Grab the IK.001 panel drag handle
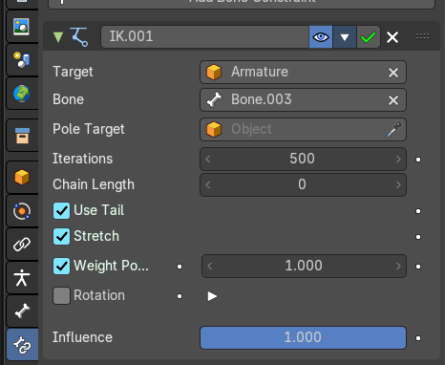The height and width of the screenshot is (365, 445). (x=422, y=36)
